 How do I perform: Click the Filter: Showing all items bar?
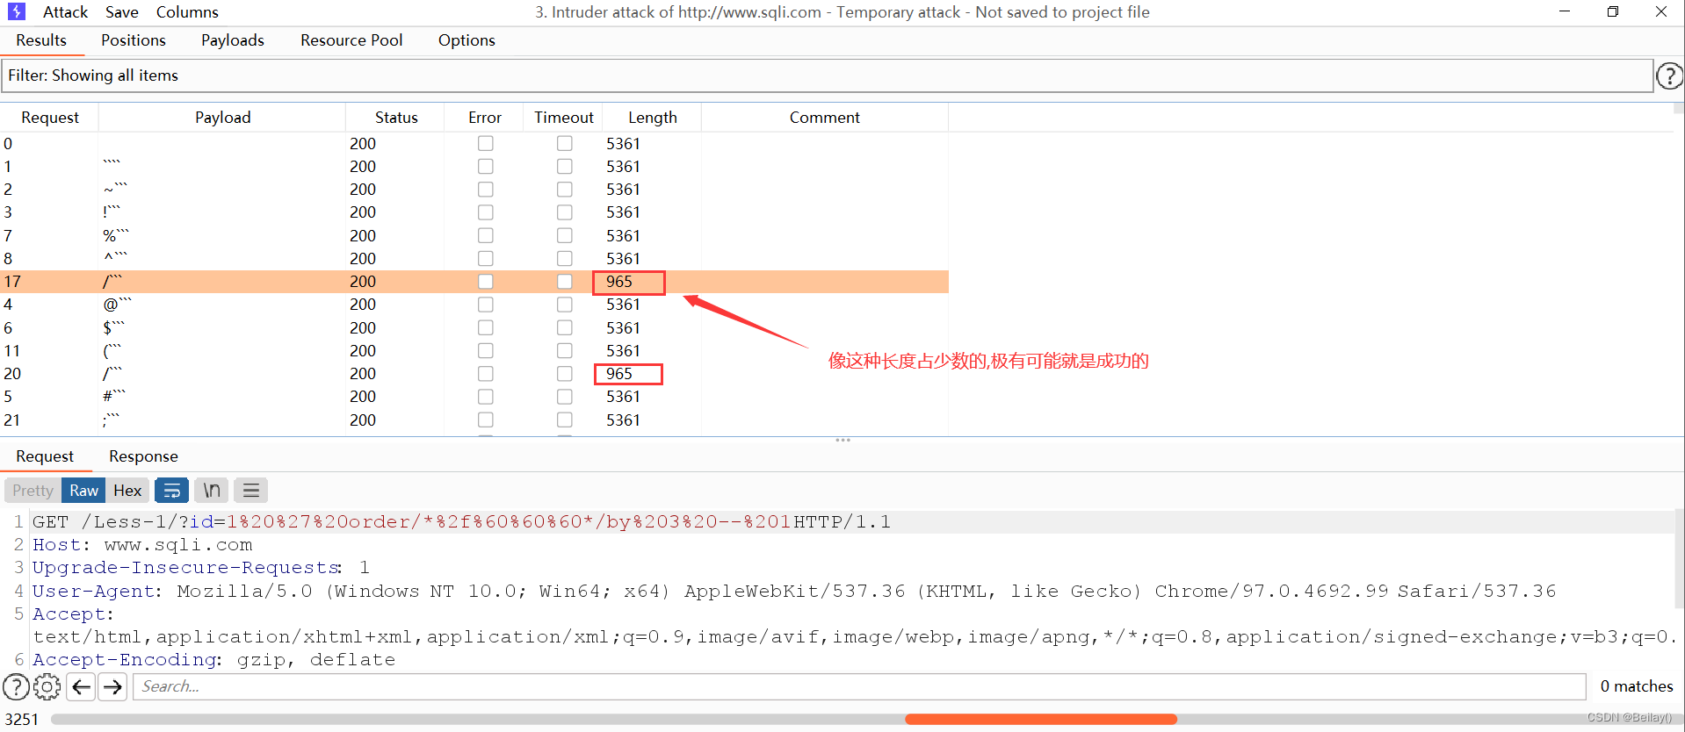click(827, 75)
